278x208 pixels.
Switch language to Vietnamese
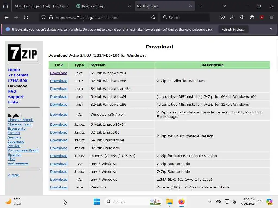[18, 163]
